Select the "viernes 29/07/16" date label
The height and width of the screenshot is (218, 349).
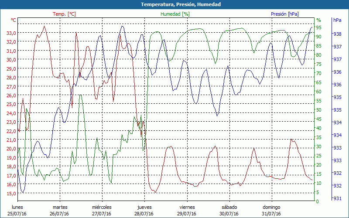pyautogui.click(x=187, y=210)
